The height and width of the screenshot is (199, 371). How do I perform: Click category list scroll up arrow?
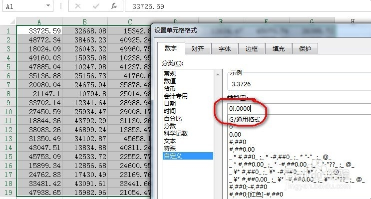218,74
